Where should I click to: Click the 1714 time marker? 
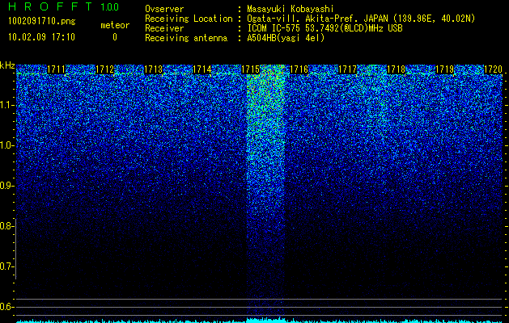pyautogui.click(x=202, y=69)
